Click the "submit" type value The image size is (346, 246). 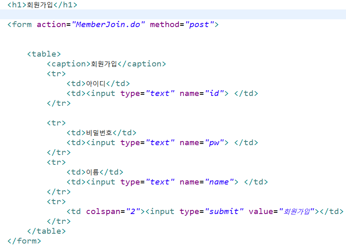coord(224,212)
